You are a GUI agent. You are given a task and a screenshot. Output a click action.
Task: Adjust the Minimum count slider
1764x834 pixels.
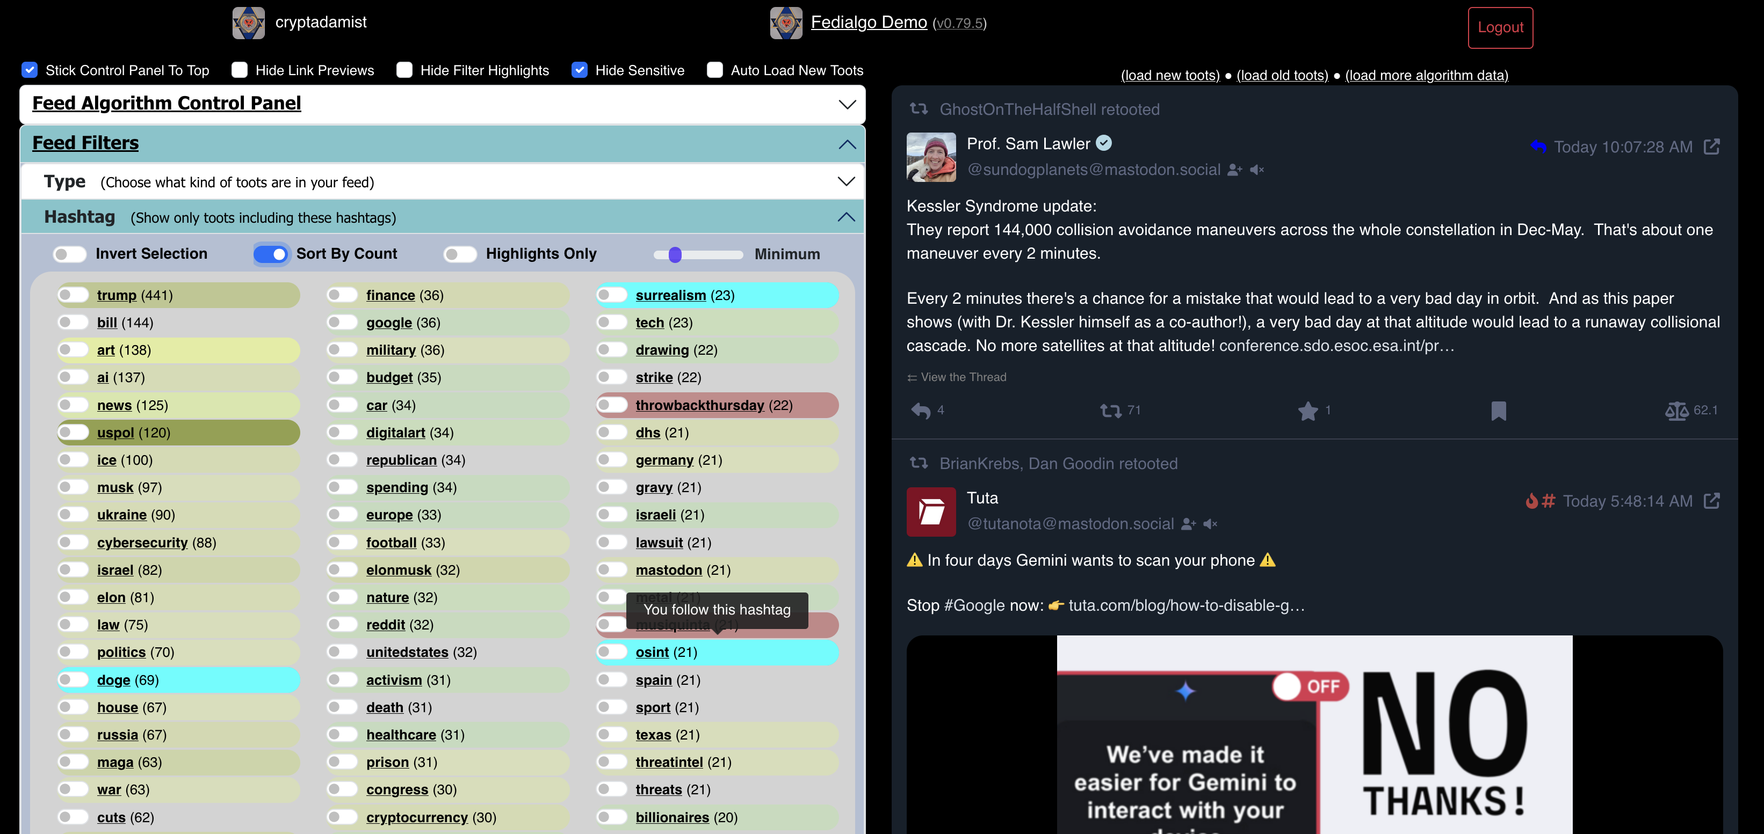pos(675,254)
